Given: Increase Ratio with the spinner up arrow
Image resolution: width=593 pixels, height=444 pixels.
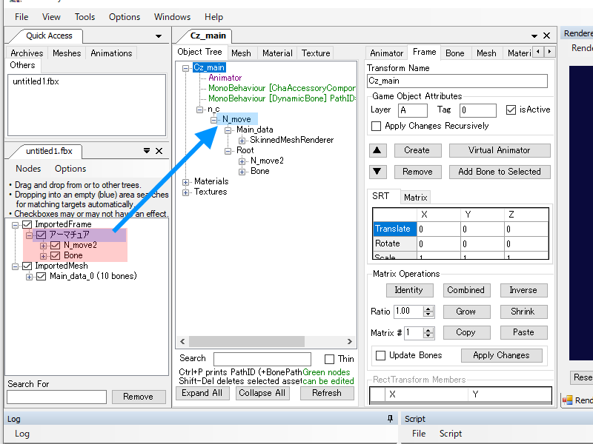Looking at the screenshot, I should [428, 309].
